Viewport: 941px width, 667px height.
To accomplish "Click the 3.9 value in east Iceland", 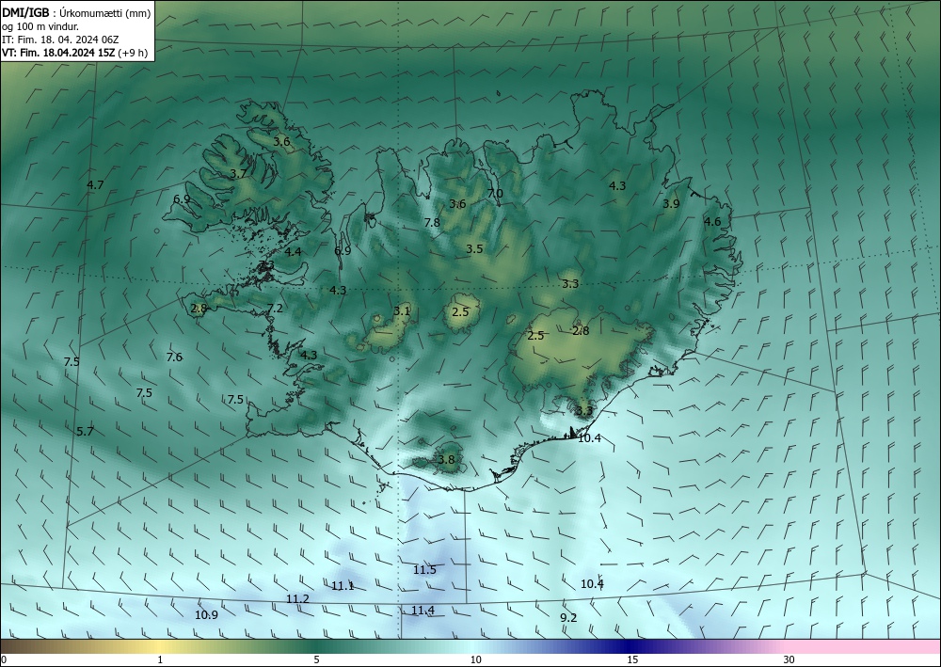I will point(671,204).
